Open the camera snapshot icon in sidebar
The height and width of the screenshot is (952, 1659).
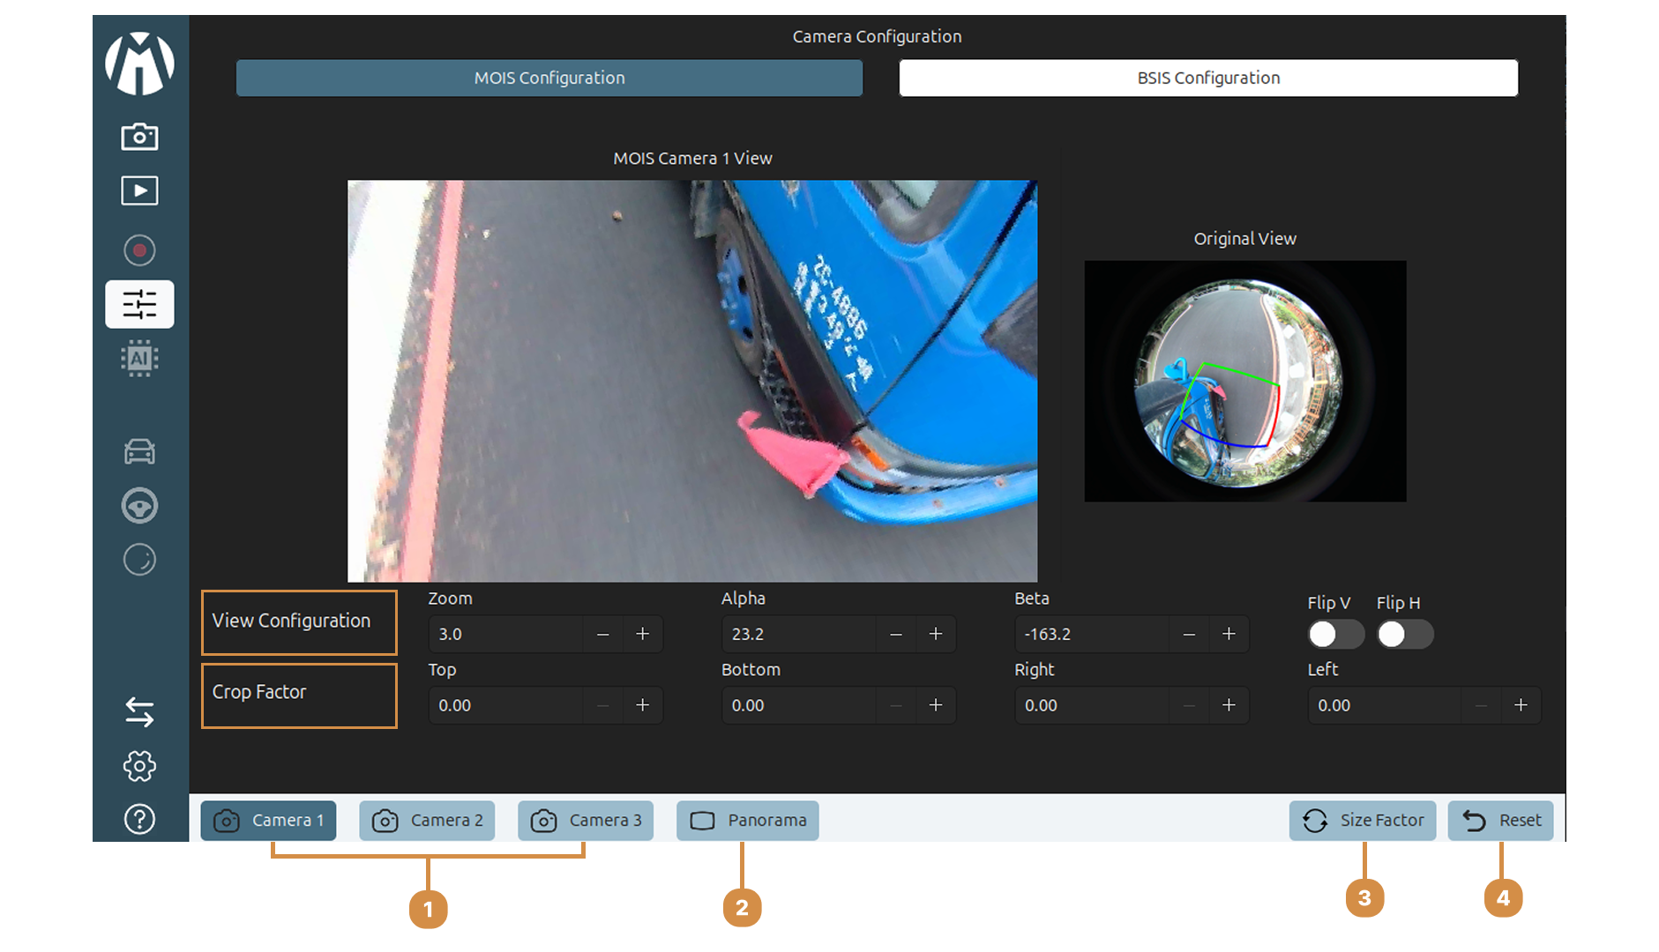pos(139,137)
